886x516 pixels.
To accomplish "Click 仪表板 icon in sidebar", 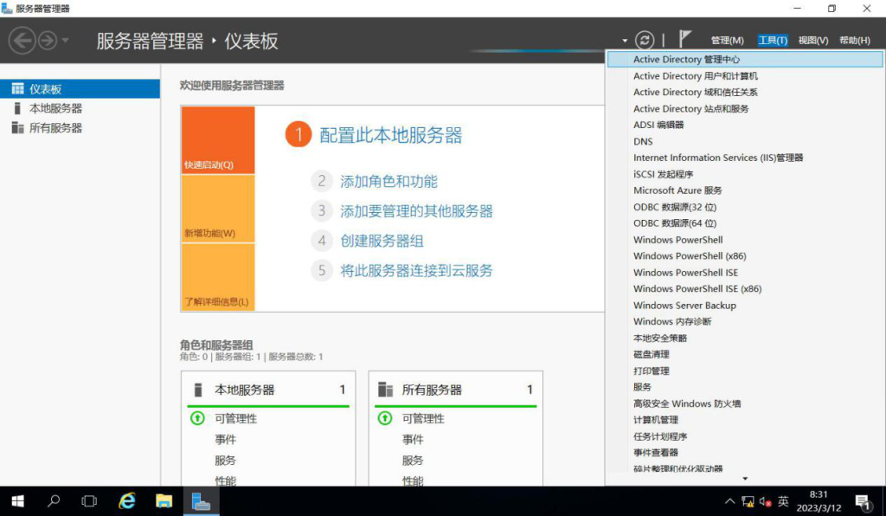I will tap(18, 88).
